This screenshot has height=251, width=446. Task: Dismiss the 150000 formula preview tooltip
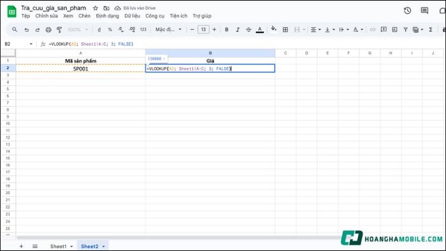pos(164,59)
